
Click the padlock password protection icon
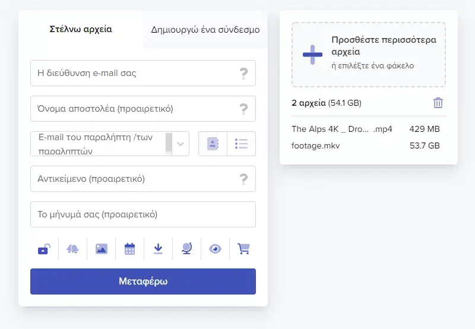pyautogui.click(x=44, y=249)
